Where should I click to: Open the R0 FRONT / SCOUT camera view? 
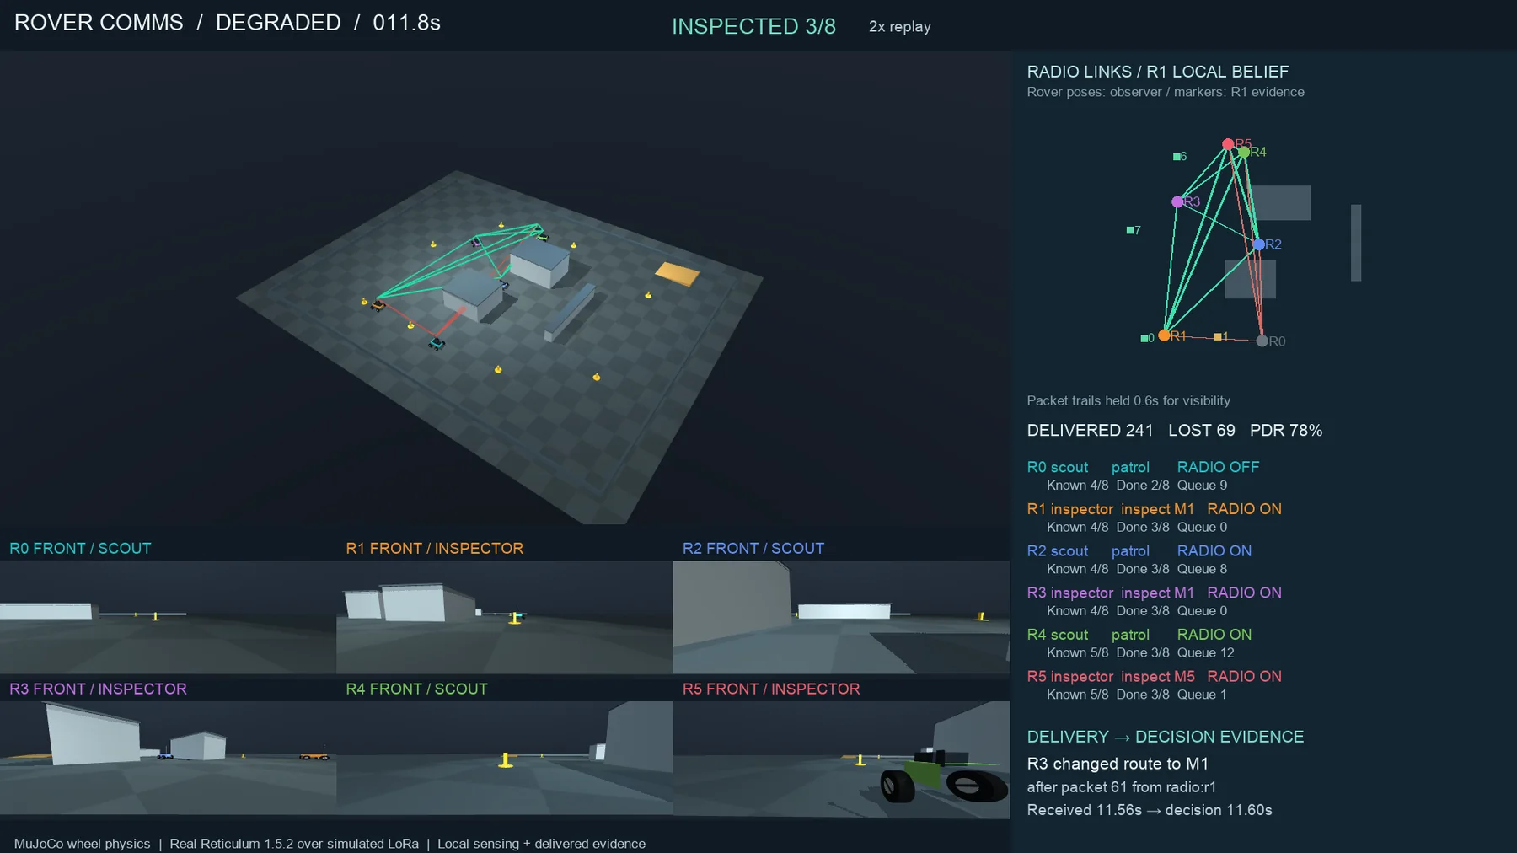(x=168, y=617)
